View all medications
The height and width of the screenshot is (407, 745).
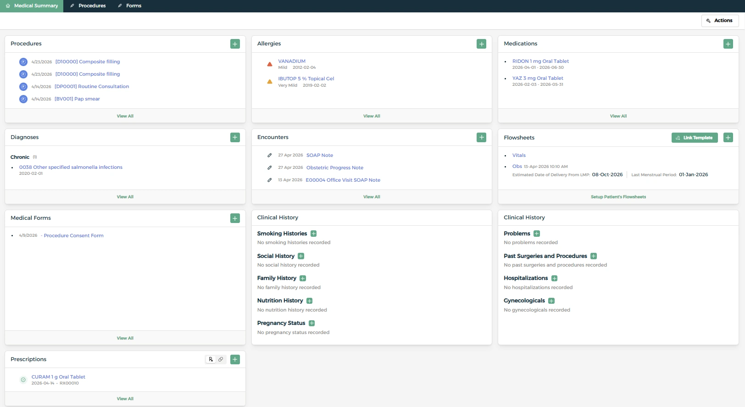tap(618, 116)
